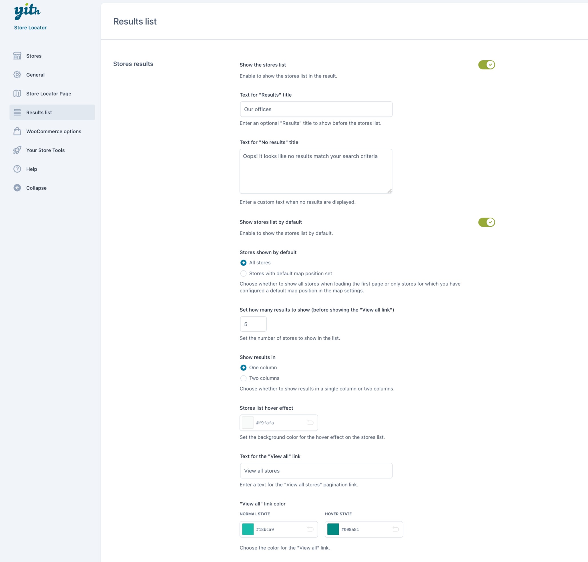Reset the hover effect color #f9fafa
Screen dimensions: 588x562
coord(310,423)
